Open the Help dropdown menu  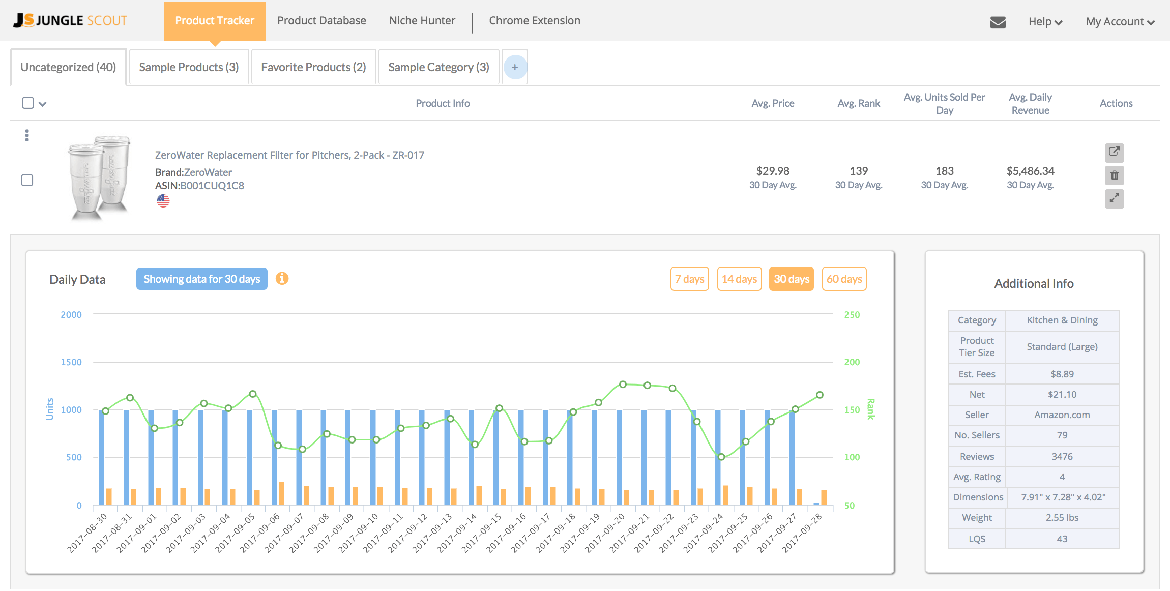click(x=1045, y=21)
